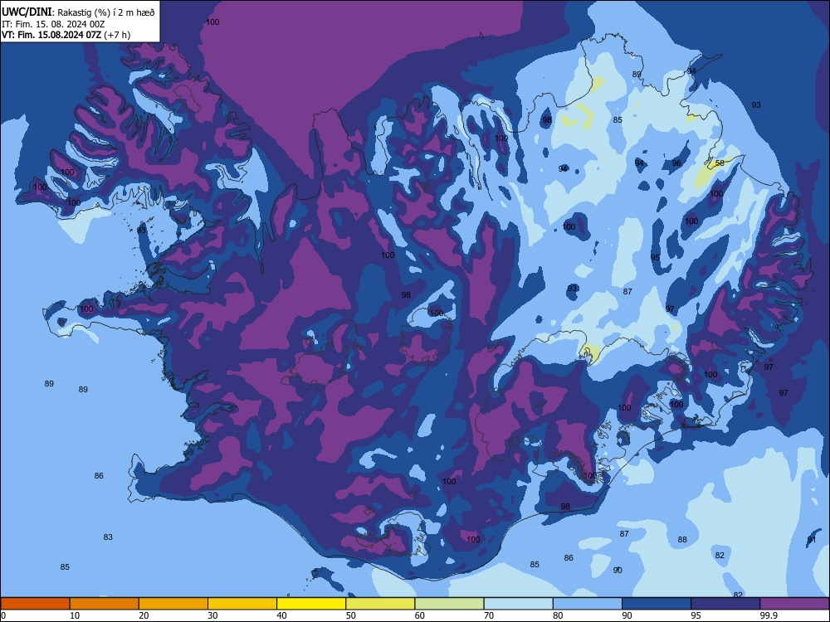Click the '60' legend scale label
This screenshot has height=622, width=830.
[420, 615]
